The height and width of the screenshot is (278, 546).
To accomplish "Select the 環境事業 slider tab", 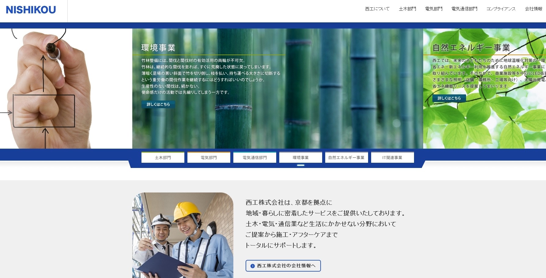I will 301,158.
